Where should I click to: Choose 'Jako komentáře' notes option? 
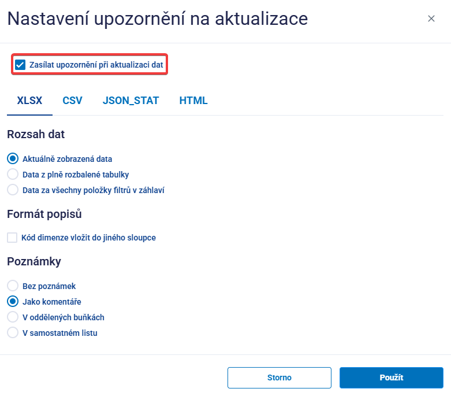[13, 302]
